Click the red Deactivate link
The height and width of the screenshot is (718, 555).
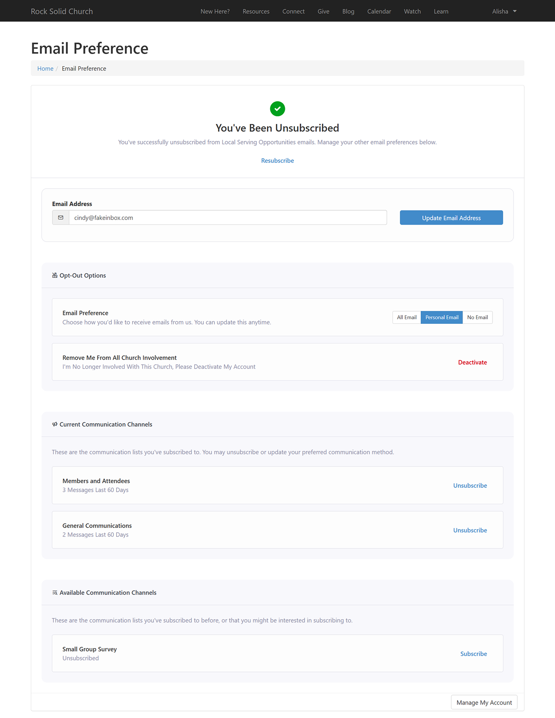point(472,362)
